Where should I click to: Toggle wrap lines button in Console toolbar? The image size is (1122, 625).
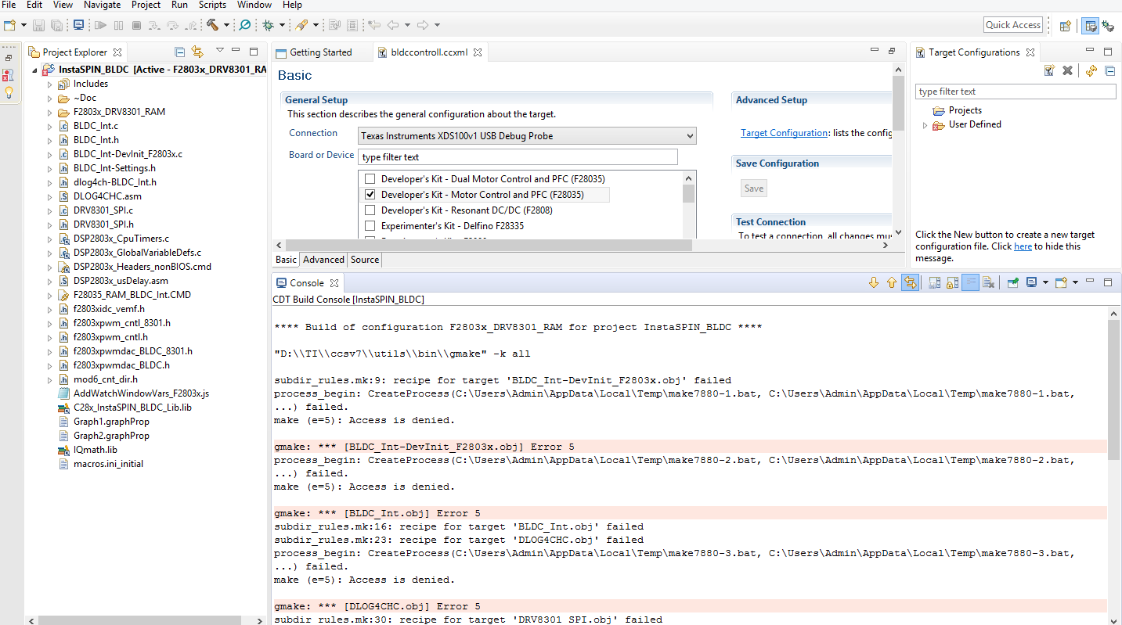(x=970, y=282)
